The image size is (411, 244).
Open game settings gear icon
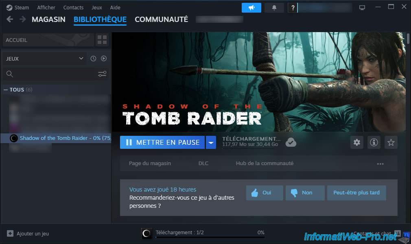[357, 142]
